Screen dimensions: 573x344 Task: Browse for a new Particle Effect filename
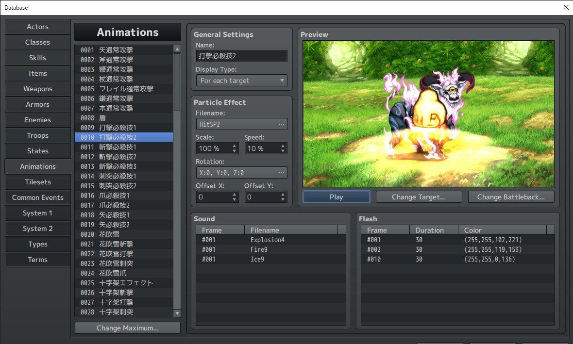(x=282, y=124)
